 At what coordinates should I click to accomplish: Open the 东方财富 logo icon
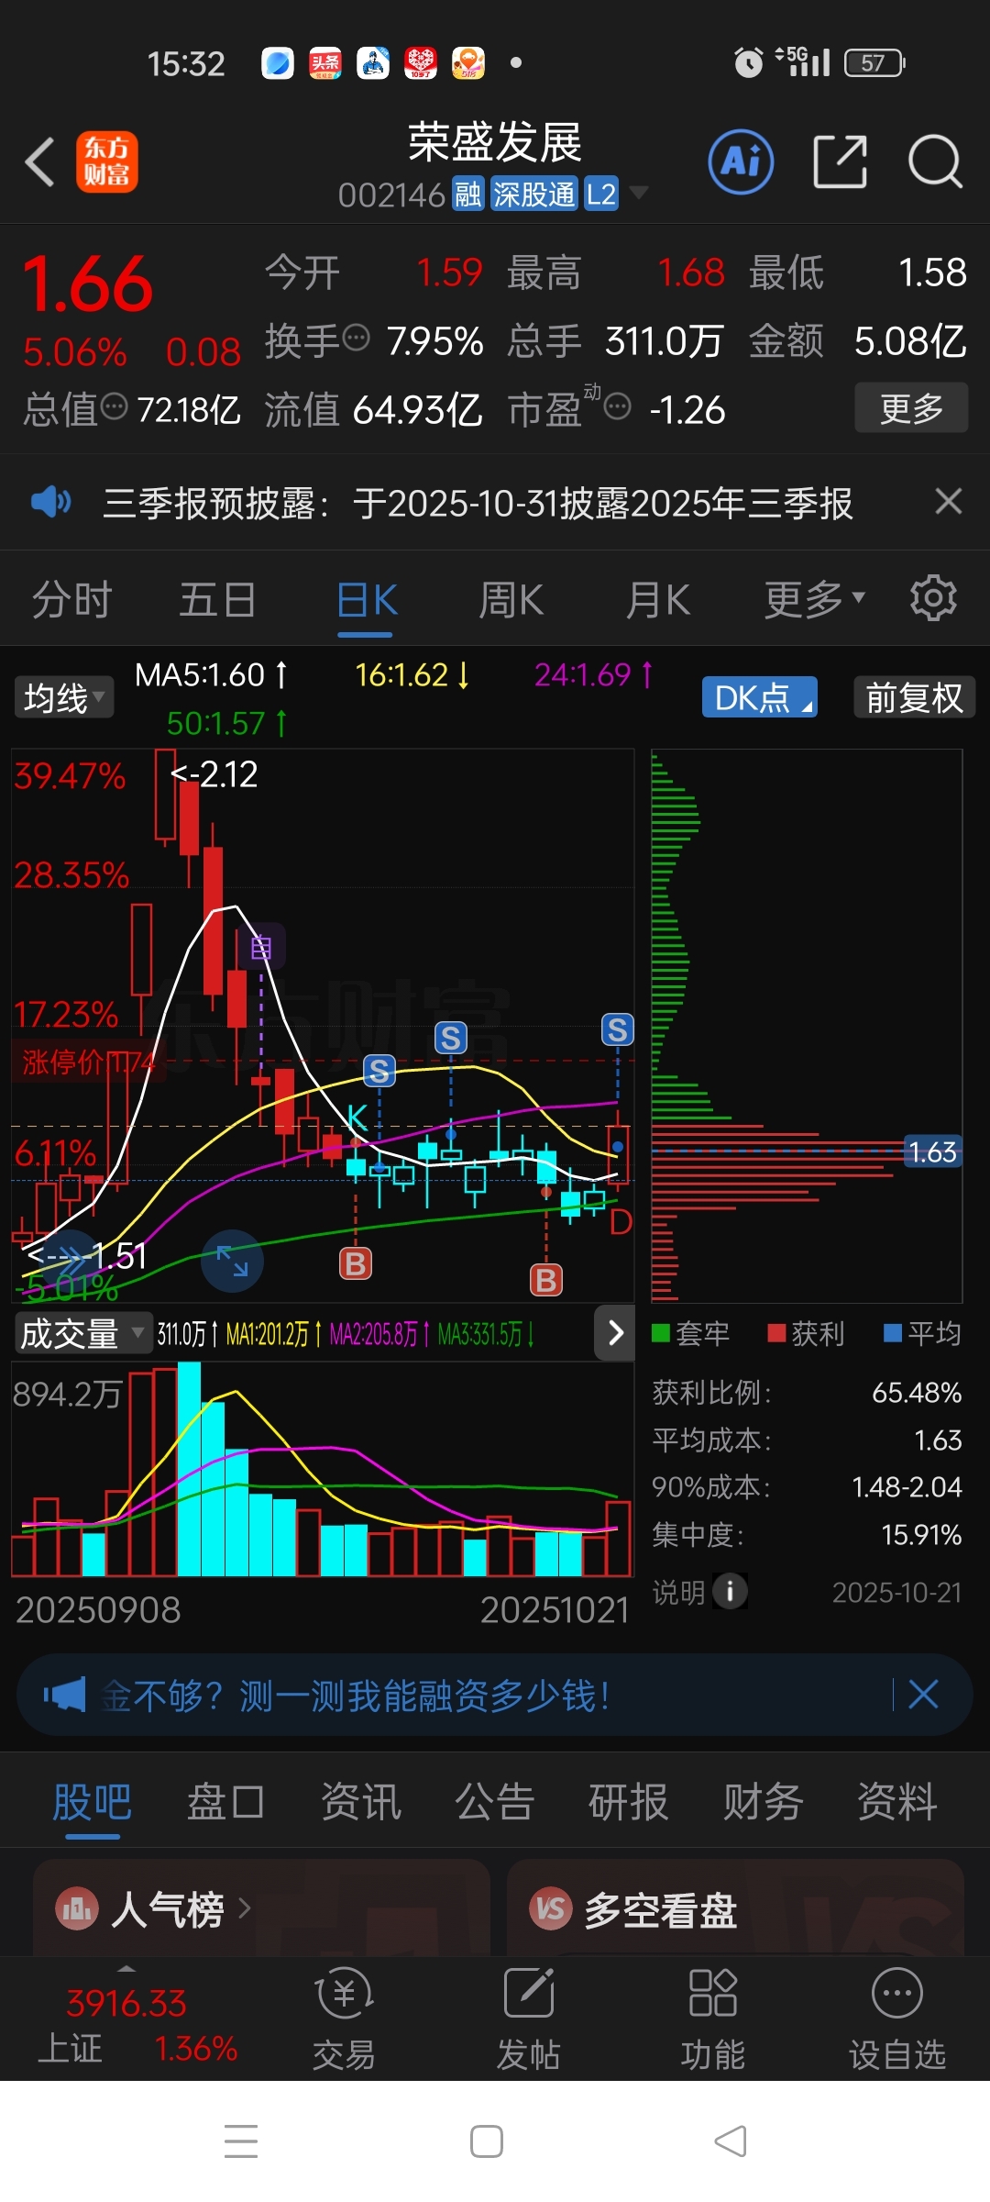tap(107, 162)
